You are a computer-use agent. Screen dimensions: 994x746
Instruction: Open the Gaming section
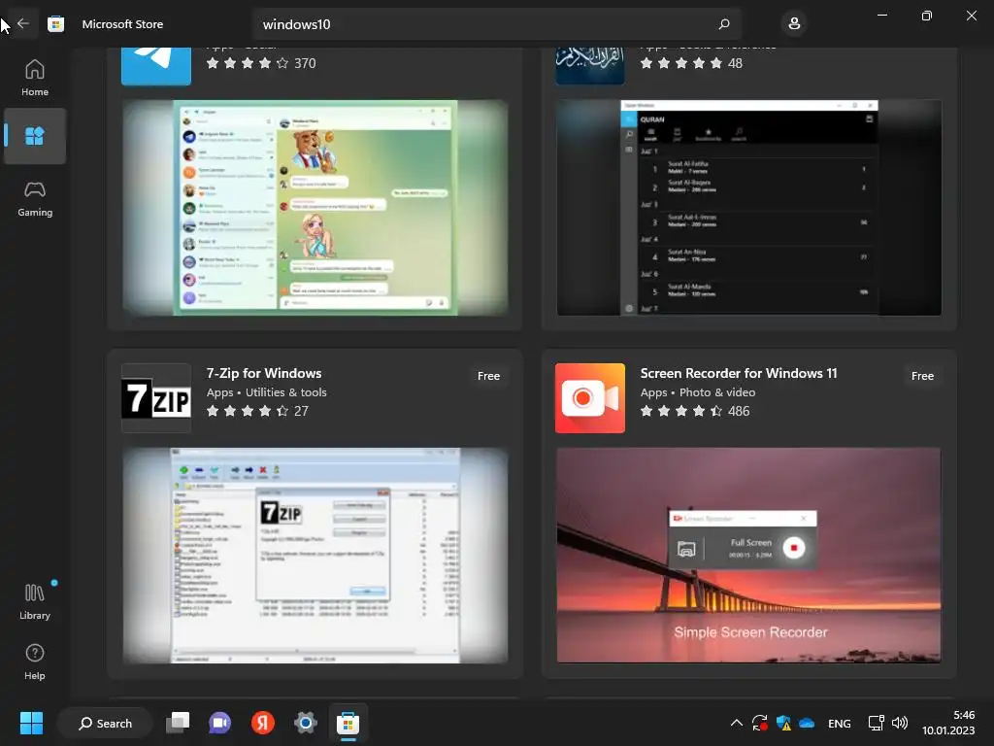click(x=35, y=198)
